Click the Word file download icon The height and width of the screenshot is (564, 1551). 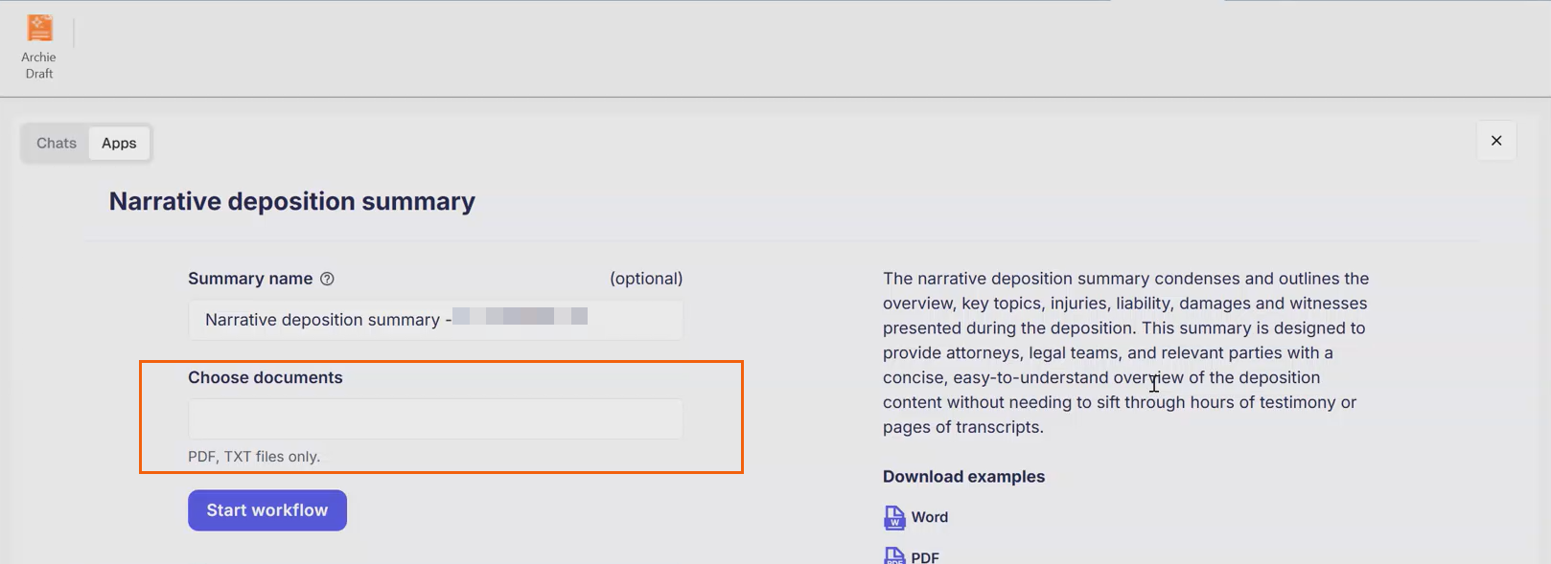point(893,518)
